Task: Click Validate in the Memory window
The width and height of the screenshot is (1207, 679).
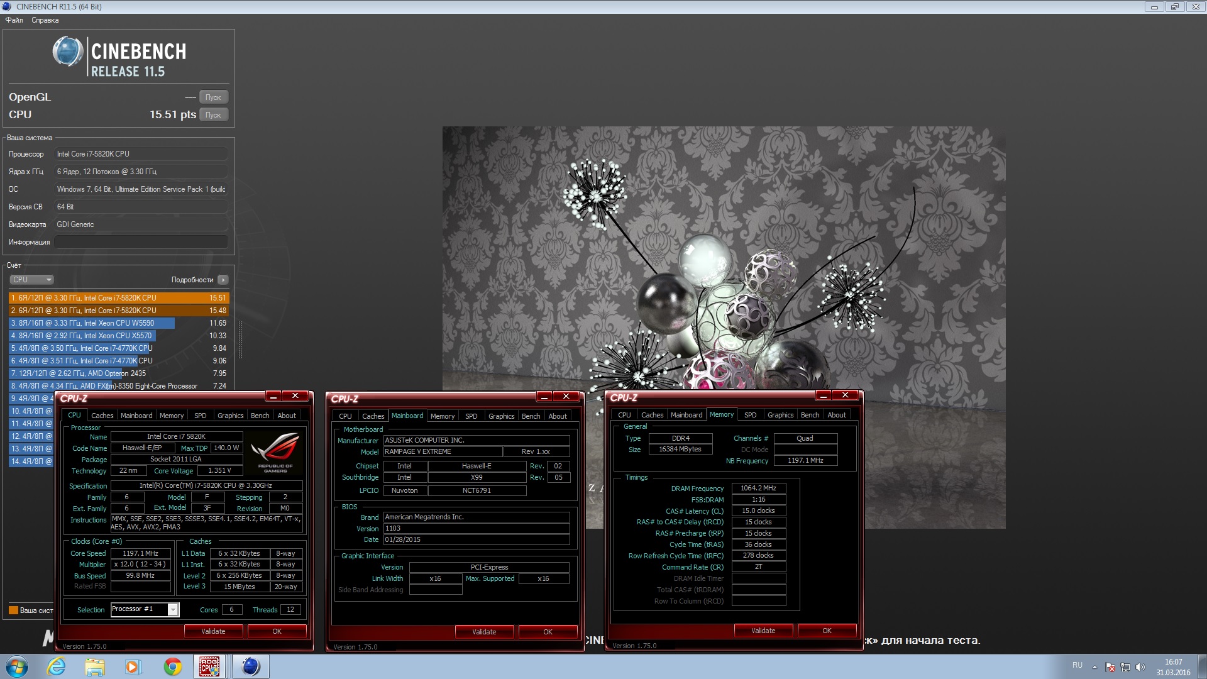Action: click(x=763, y=631)
